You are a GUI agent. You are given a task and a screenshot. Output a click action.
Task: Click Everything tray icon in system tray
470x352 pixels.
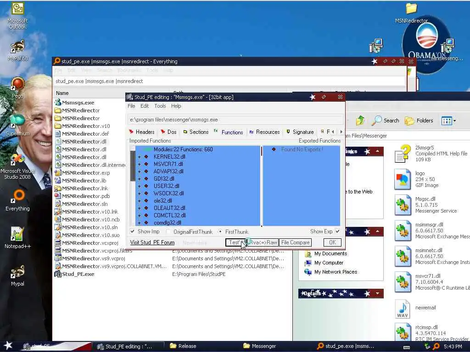click(x=436, y=346)
